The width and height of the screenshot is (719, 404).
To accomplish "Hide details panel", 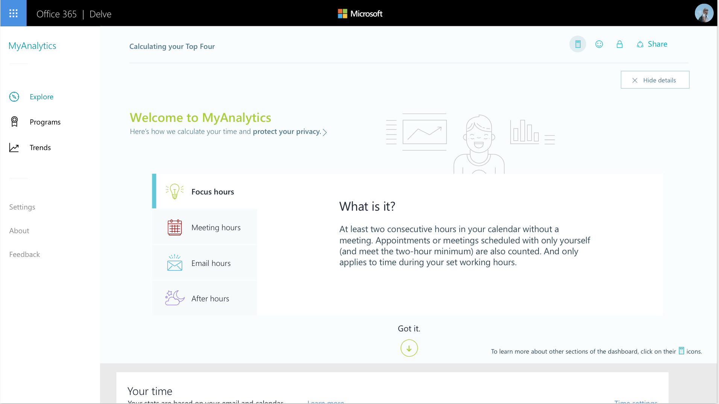I will 655,80.
